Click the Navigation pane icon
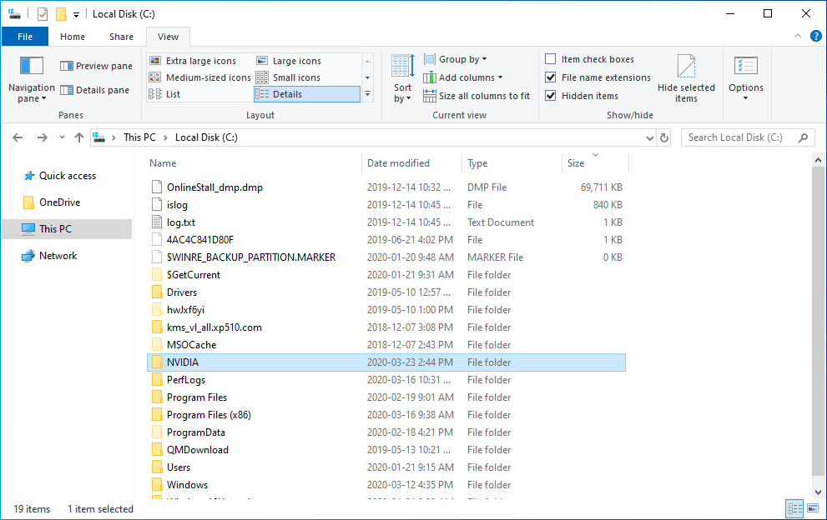This screenshot has height=520, width=827. point(31,67)
